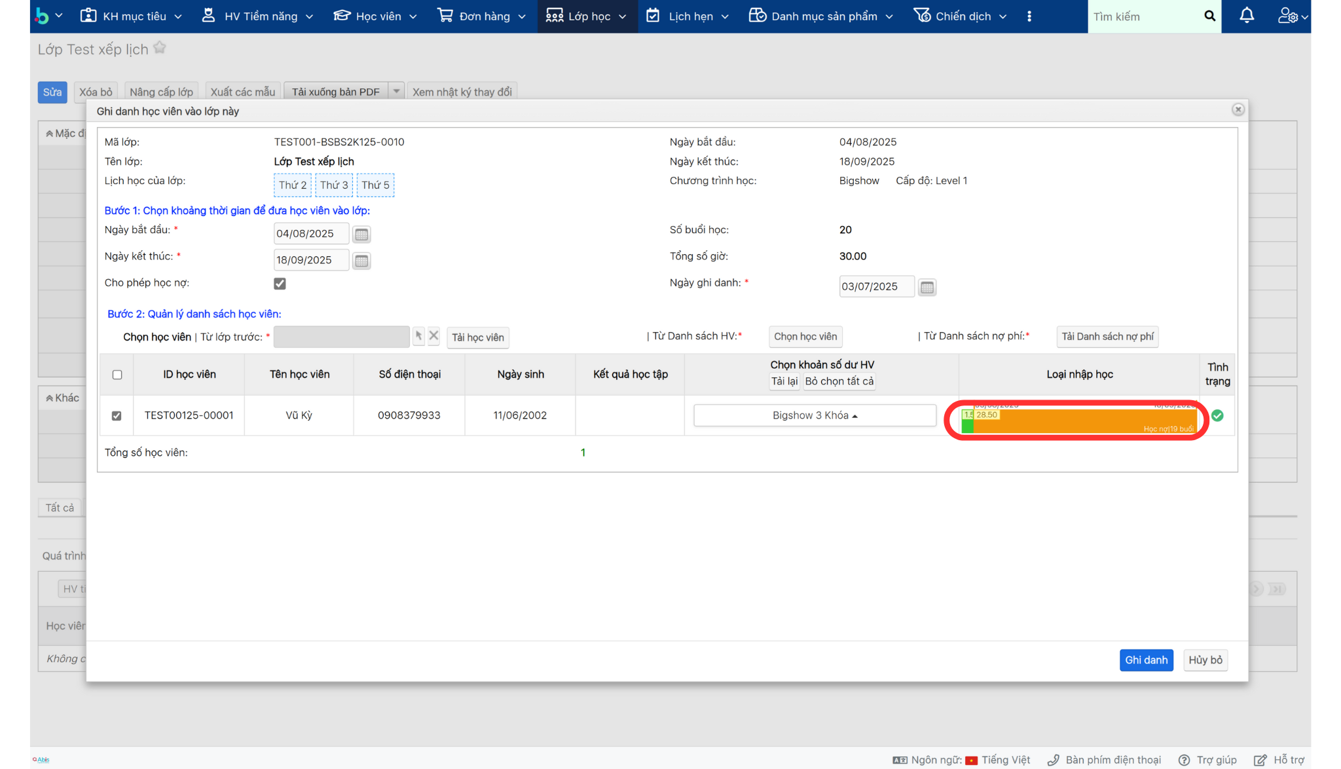Image resolution: width=1341 pixels, height=769 pixels.
Task: Expand the Tải xuống bản PDF arrow
Action: click(396, 92)
